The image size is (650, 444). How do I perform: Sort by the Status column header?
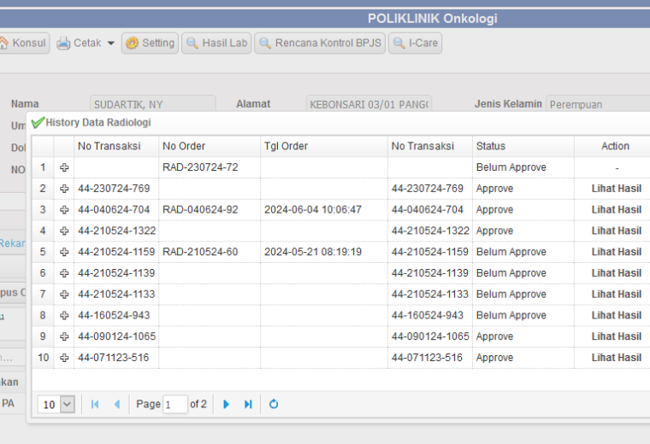click(x=523, y=146)
